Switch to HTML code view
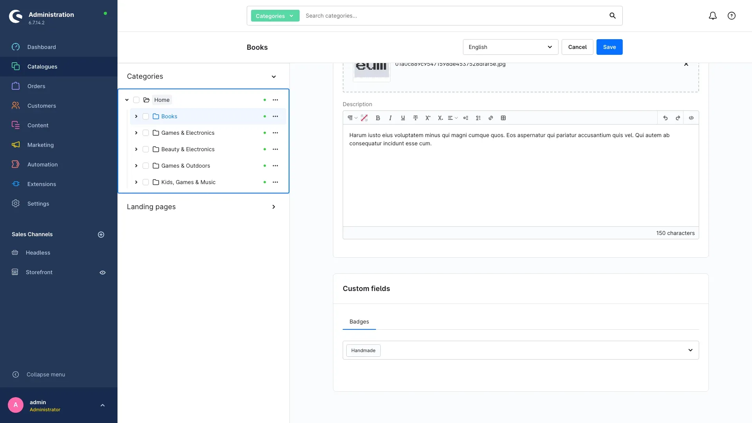This screenshot has width=752, height=423. click(691, 118)
